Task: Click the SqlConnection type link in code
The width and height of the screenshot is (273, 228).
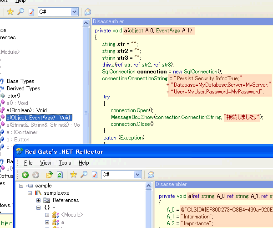Action: (x=119, y=72)
